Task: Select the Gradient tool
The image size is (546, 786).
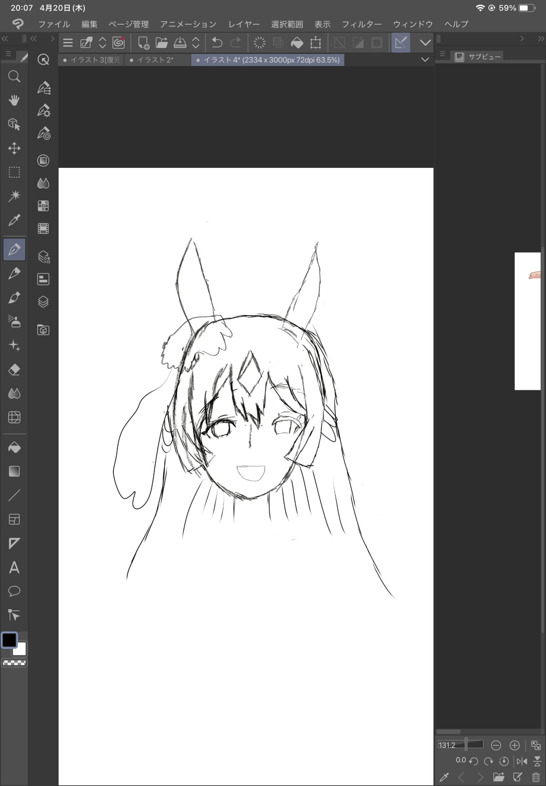Action: [x=14, y=472]
